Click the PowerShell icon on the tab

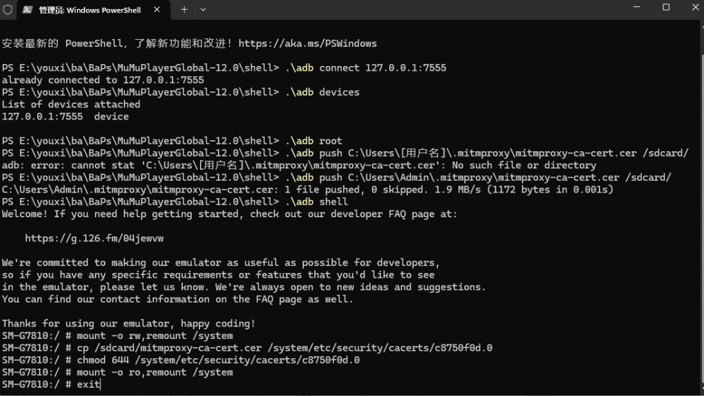(27, 10)
